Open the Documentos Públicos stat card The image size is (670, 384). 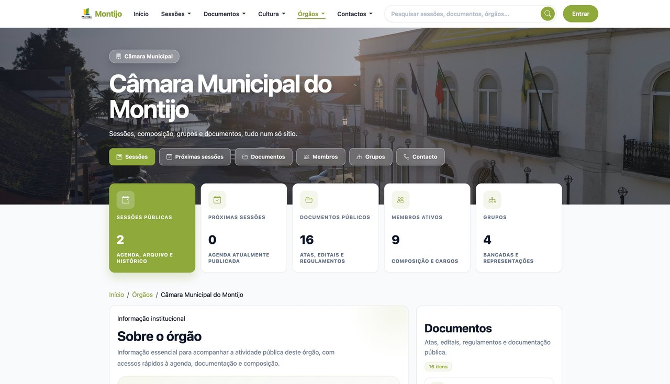pos(336,228)
